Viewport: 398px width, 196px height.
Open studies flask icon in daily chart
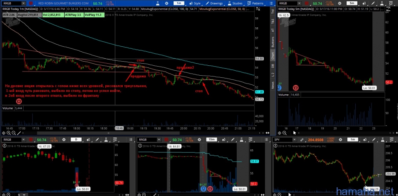pyautogui.click(x=106, y=139)
